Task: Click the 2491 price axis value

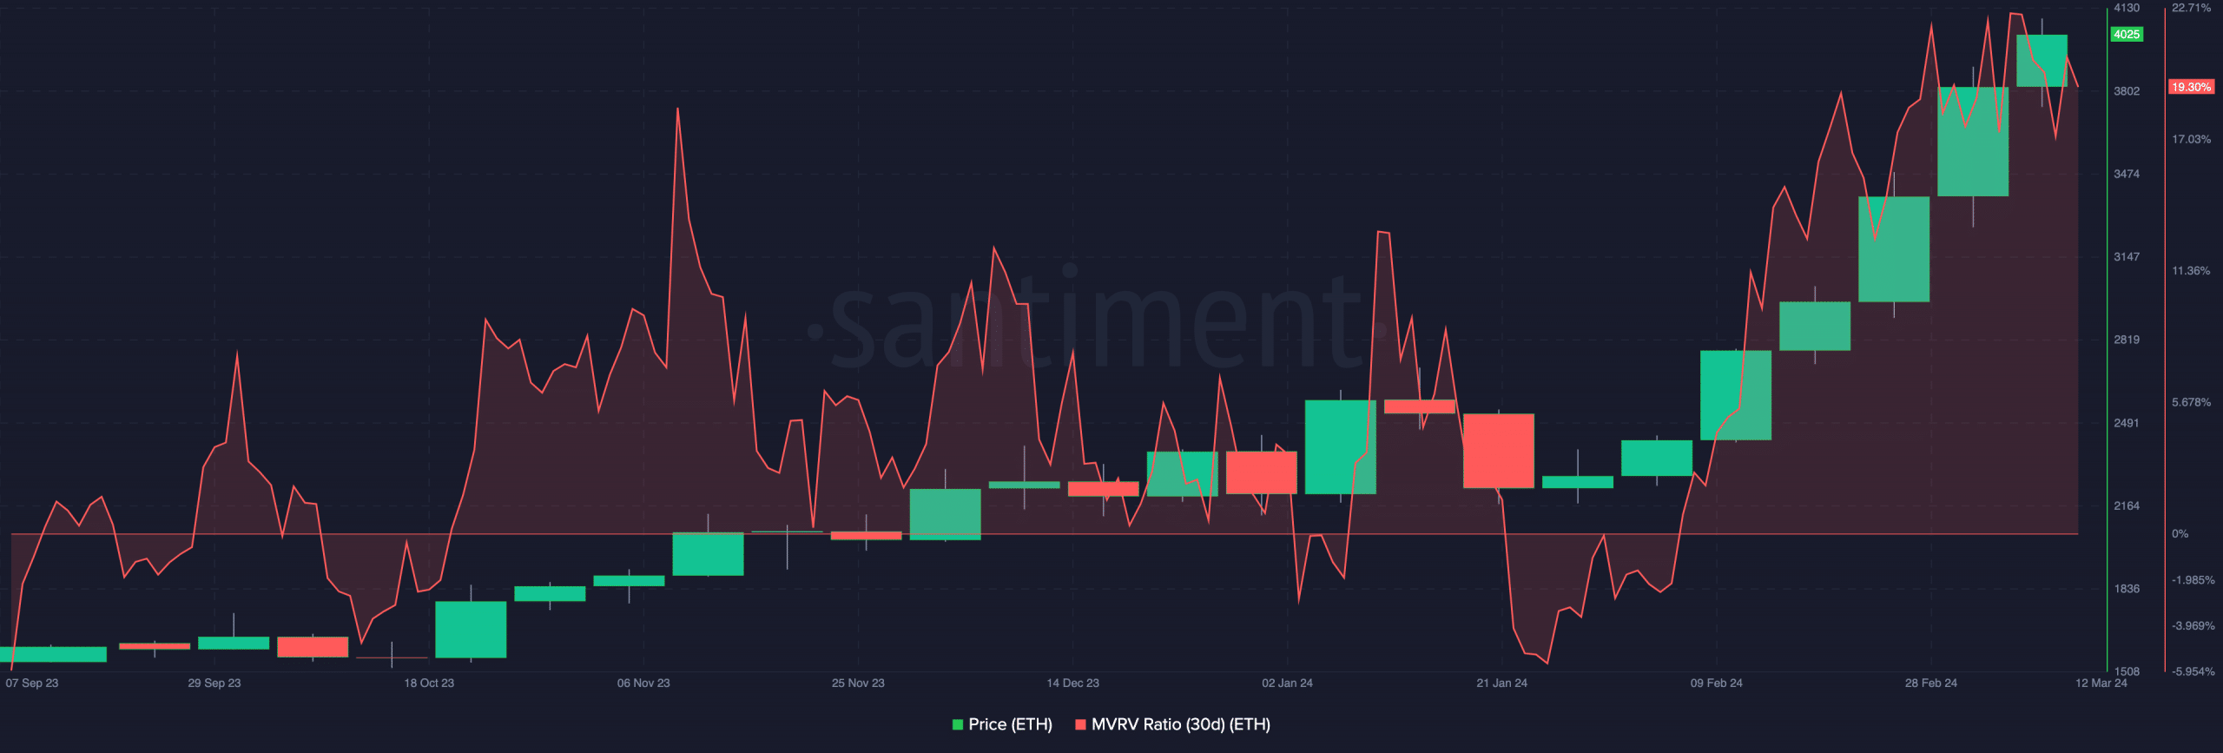Action: click(x=2127, y=423)
